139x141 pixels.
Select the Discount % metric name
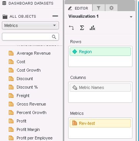point(27,87)
